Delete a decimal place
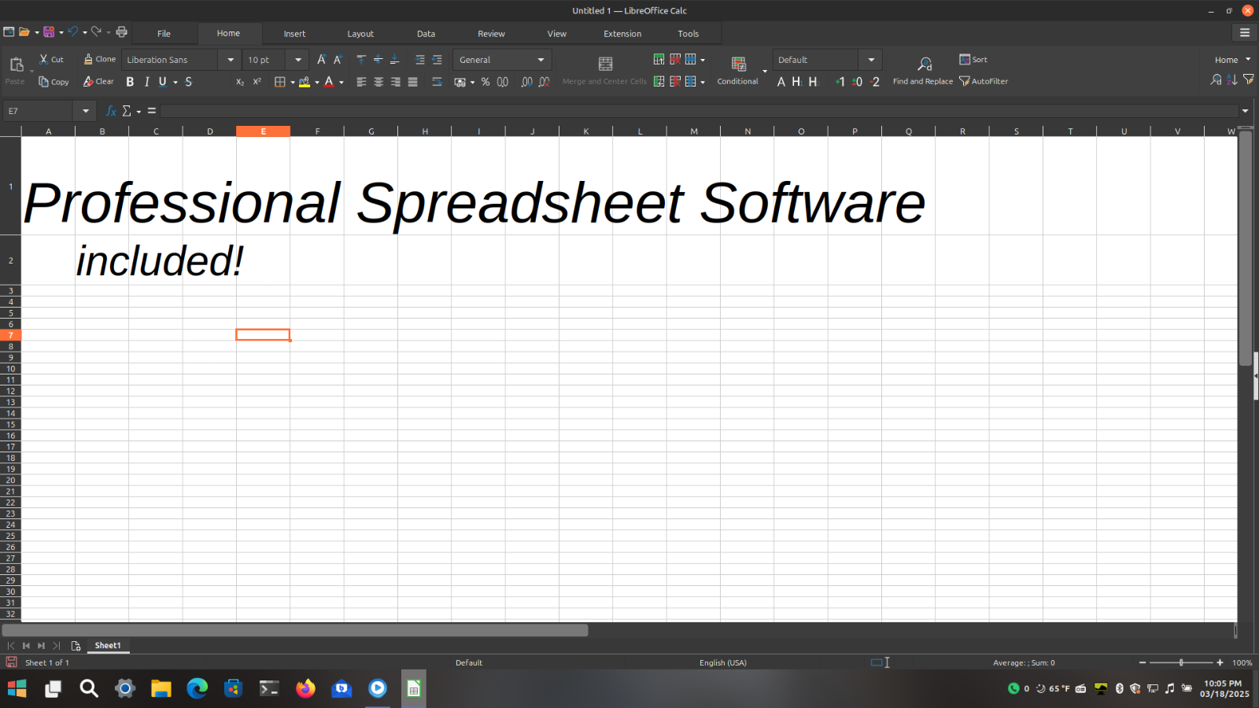 tap(544, 82)
